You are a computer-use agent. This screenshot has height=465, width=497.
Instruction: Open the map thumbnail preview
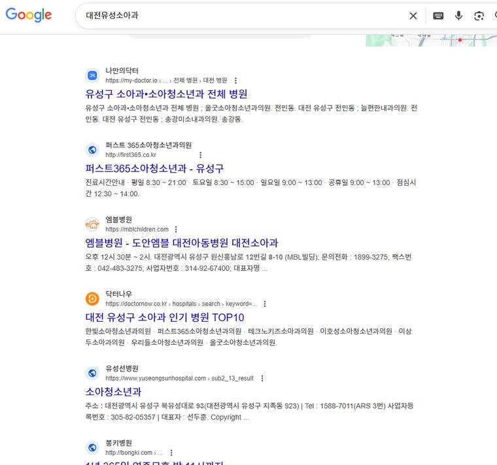pyautogui.click(x=431, y=41)
